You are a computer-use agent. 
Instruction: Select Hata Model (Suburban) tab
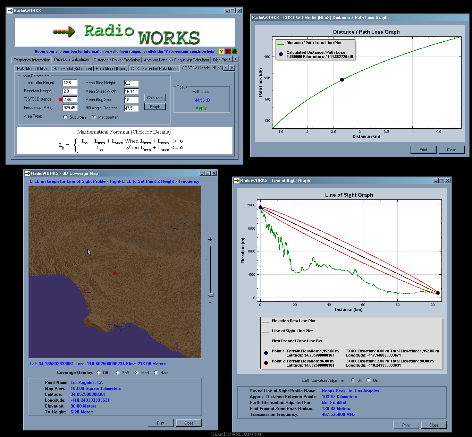click(73, 69)
